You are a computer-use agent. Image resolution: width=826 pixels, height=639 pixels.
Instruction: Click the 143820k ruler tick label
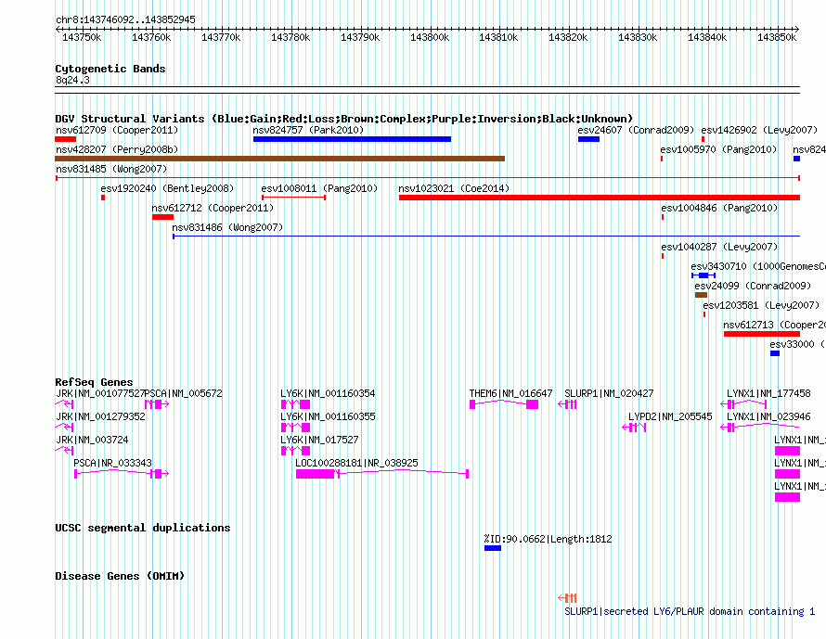pyautogui.click(x=568, y=37)
